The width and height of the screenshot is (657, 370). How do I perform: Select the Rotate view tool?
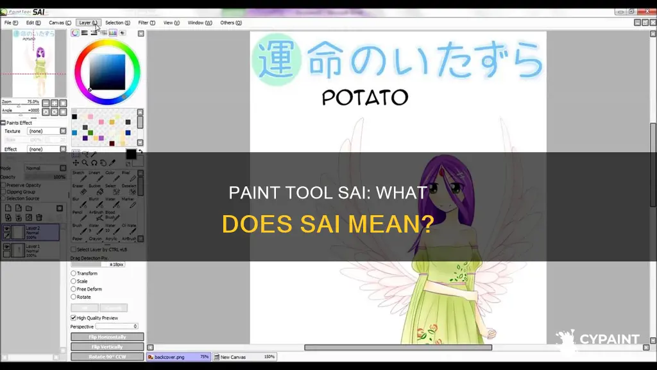[x=94, y=163]
